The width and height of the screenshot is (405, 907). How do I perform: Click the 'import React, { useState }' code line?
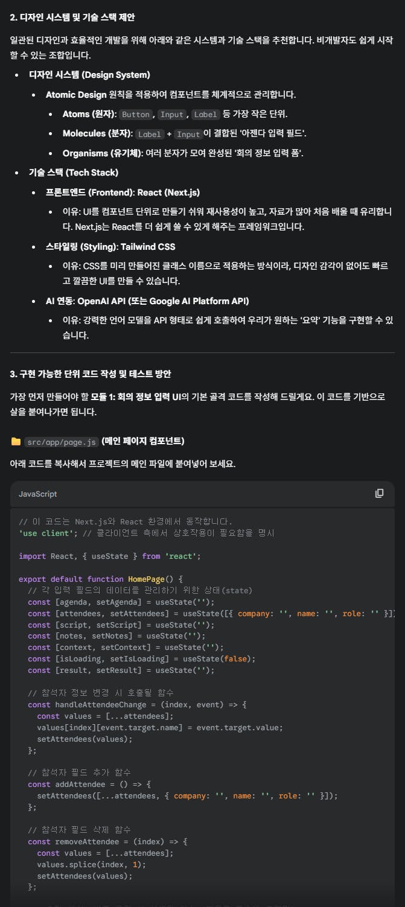tap(110, 556)
